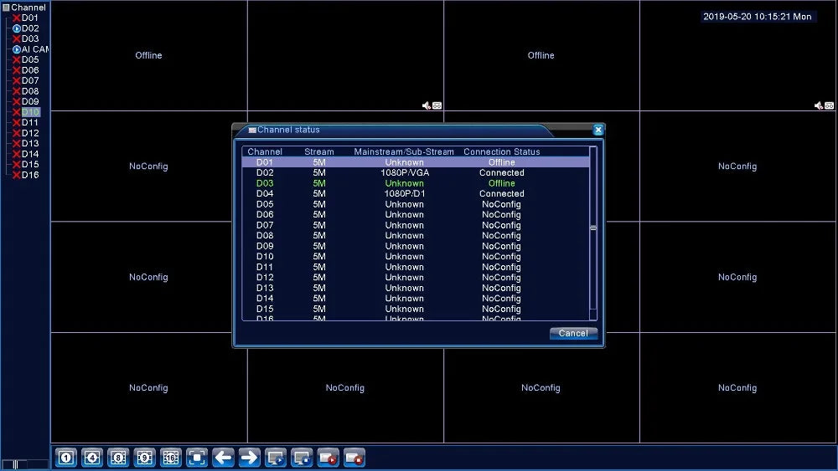
Task: Click the Channel status list scrollbar
Action: [593, 228]
